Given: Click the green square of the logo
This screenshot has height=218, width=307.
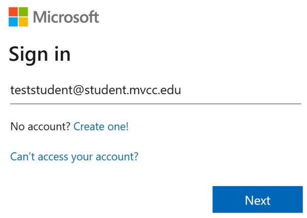Looking at the screenshot, I should point(23,11).
